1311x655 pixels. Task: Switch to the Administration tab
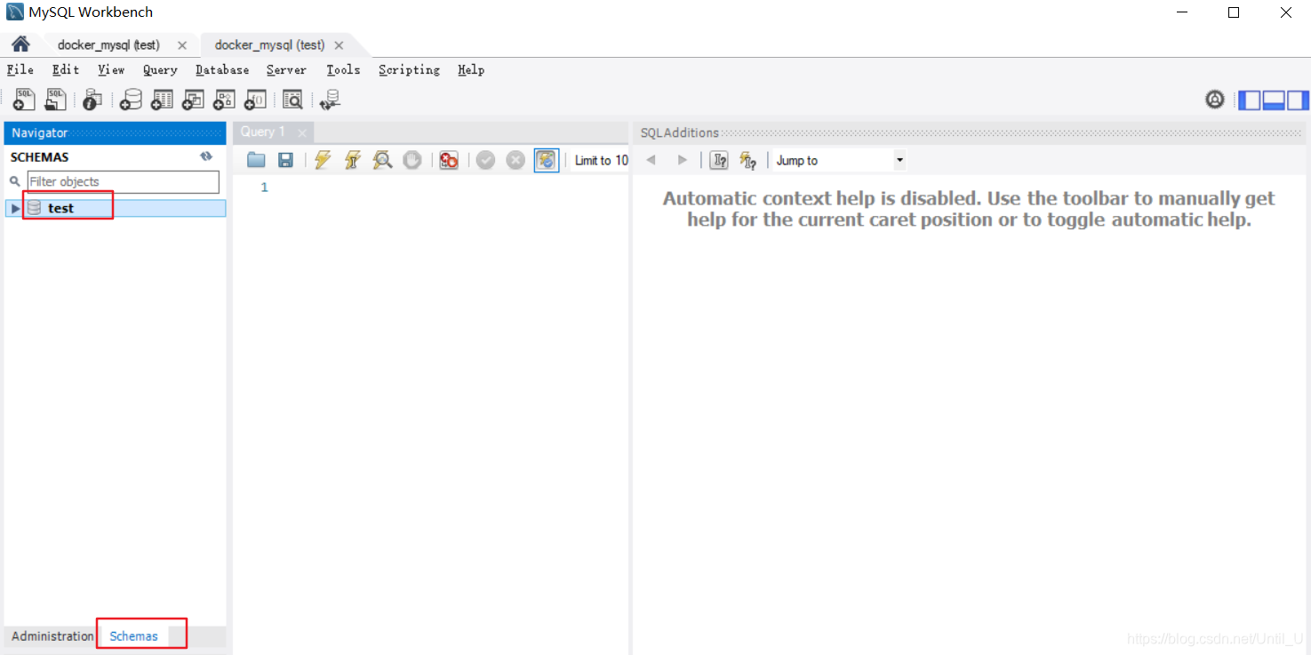coord(52,636)
